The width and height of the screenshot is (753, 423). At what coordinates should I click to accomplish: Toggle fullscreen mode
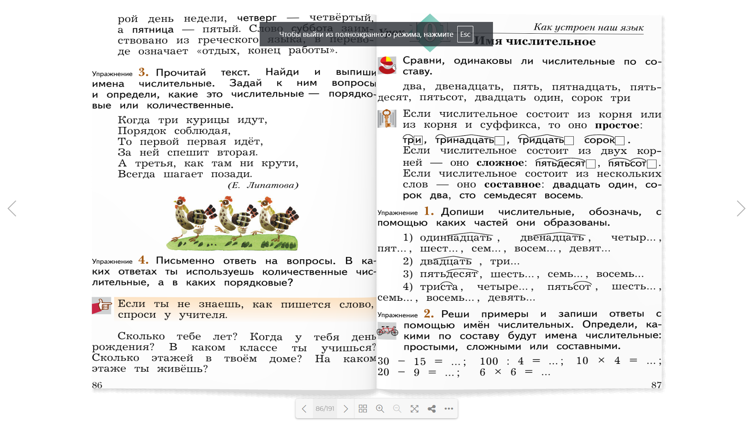[x=415, y=409]
